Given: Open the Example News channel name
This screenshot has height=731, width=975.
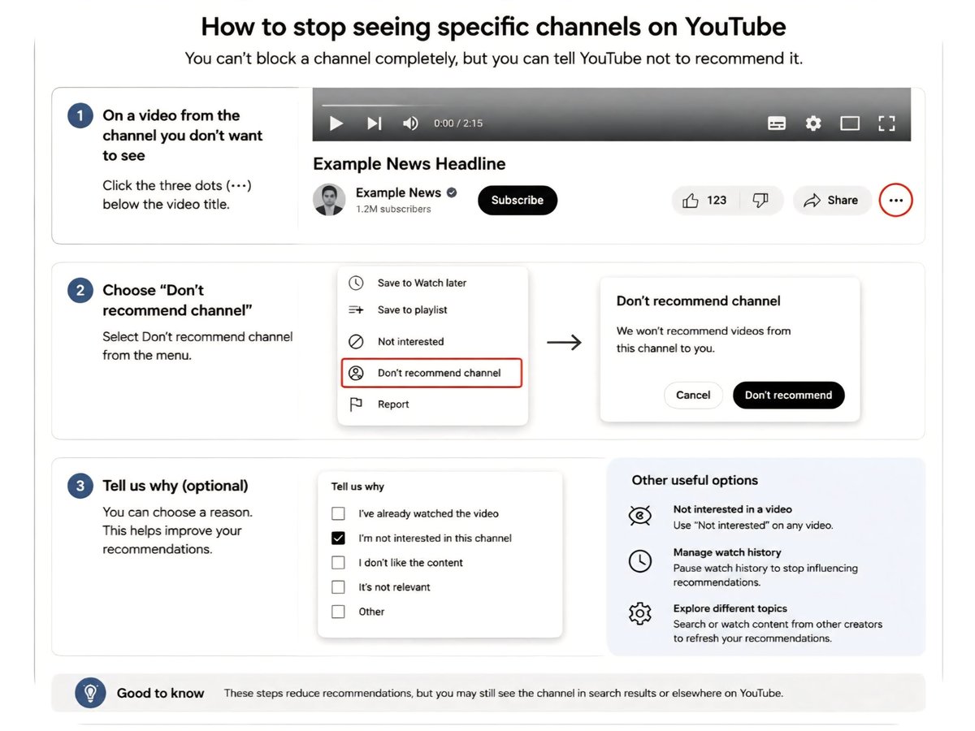Looking at the screenshot, I should pyautogui.click(x=398, y=192).
